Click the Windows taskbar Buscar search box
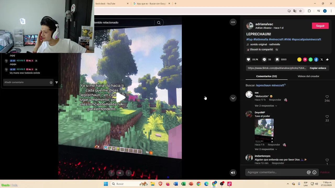Screen dimensions: 335x188 (x=129, y=184)
